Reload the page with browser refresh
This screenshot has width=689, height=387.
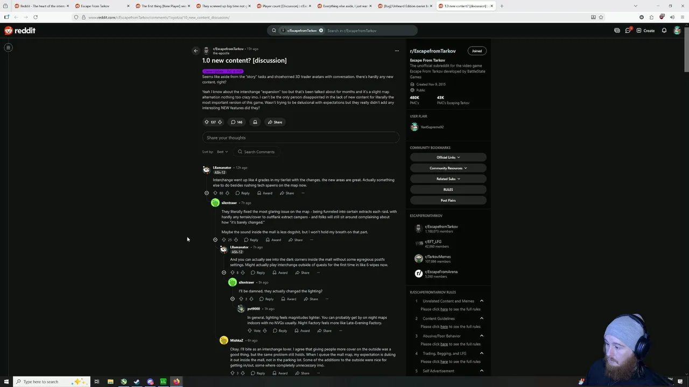pos(36,17)
